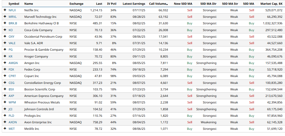The image size is (285, 136).
Task: Open the FDX symbol link
Action: pos(11,69)
